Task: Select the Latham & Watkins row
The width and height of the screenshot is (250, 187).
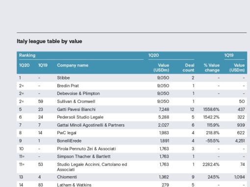Action: tap(132, 185)
